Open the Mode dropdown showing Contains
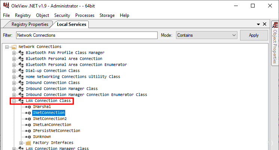The width and height of the screenshot is (279, 150). [207, 35]
